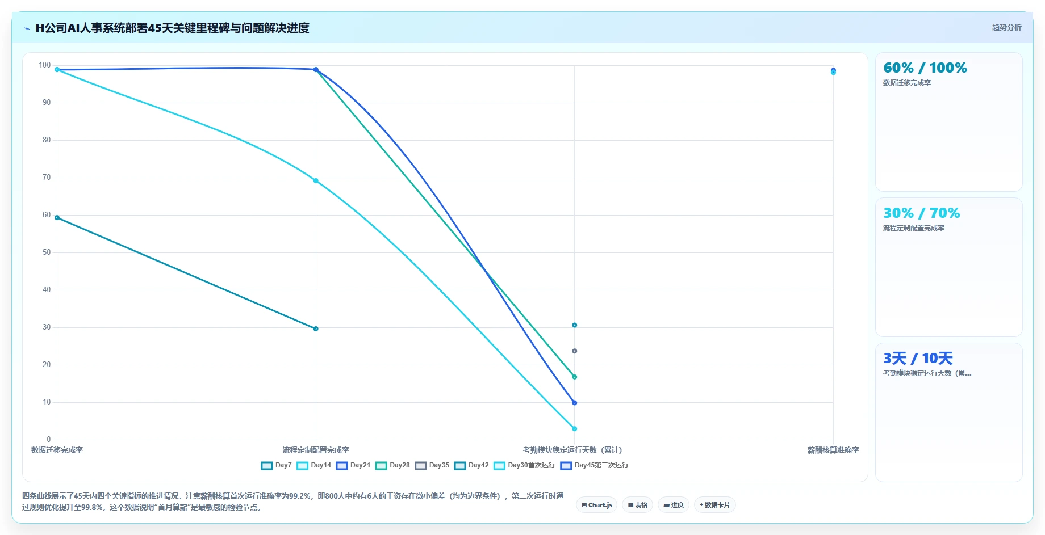Click the Day21 data point at 10 on 考勤模块
1045x535 pixels.
tap(574, 403)
